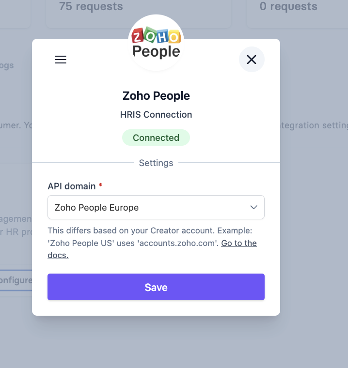This screenshot has width=348, height=368.
Task: Select the 75 requests card
Action: tap(91, 7)
